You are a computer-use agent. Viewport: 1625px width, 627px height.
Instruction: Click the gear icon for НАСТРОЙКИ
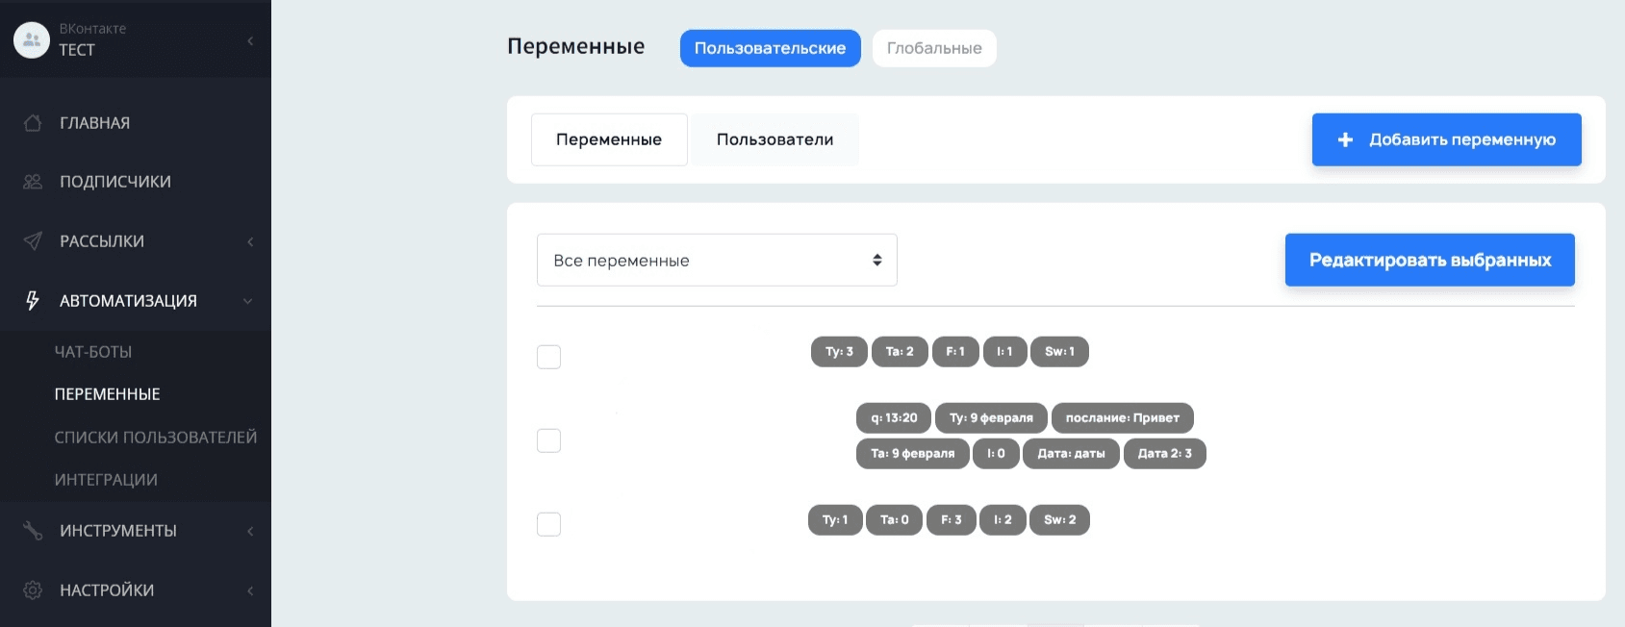(x=33, y=590)
